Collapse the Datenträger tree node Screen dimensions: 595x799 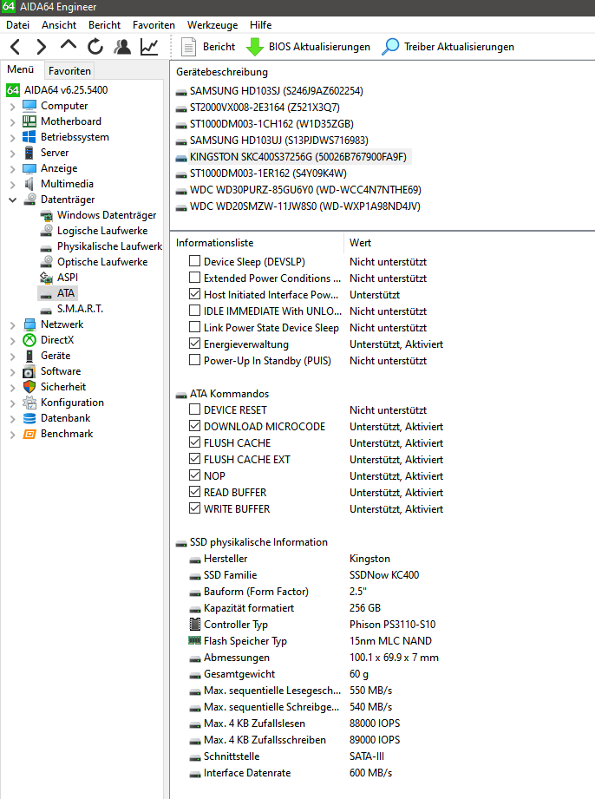click(x=13, y=200)
